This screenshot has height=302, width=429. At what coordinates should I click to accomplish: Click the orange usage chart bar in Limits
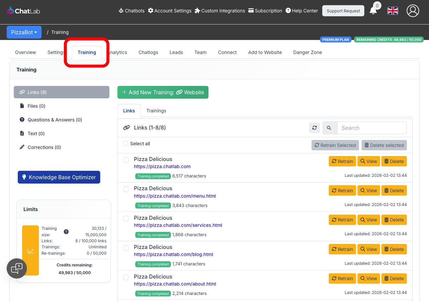[x=30, y=250]
